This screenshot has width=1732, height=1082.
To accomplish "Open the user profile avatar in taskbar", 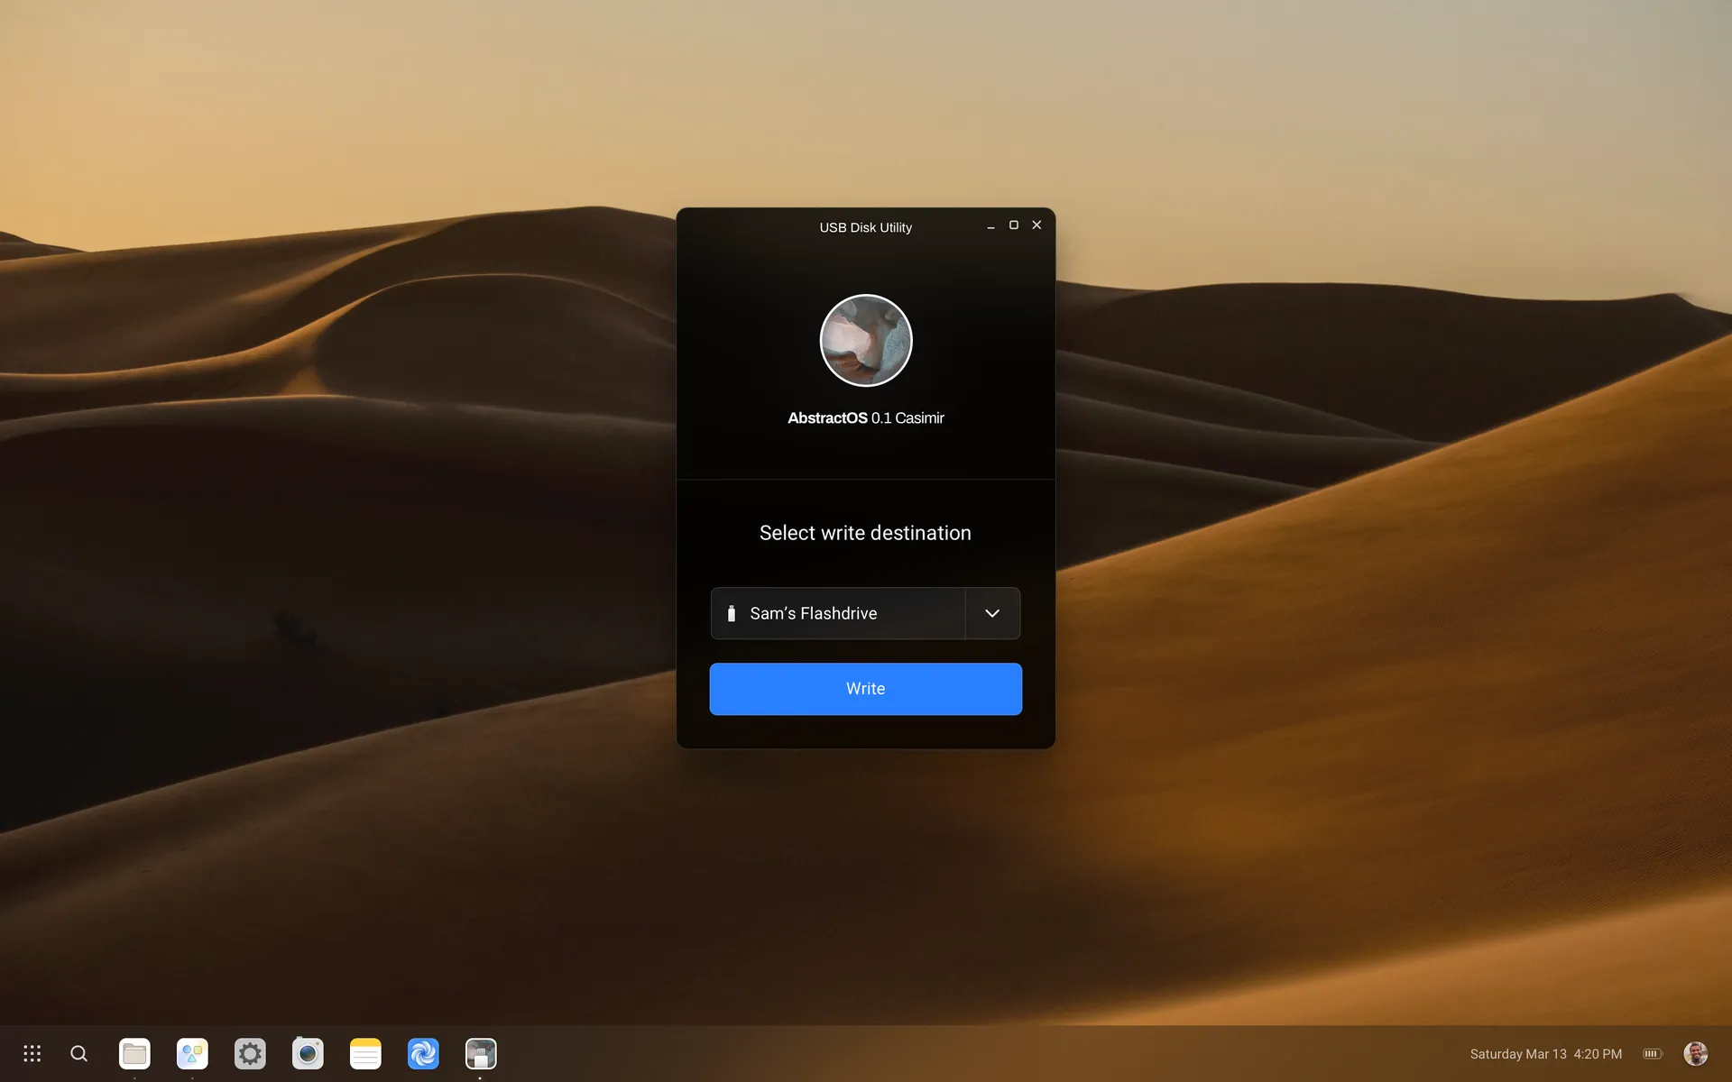I will 1696,1053.
